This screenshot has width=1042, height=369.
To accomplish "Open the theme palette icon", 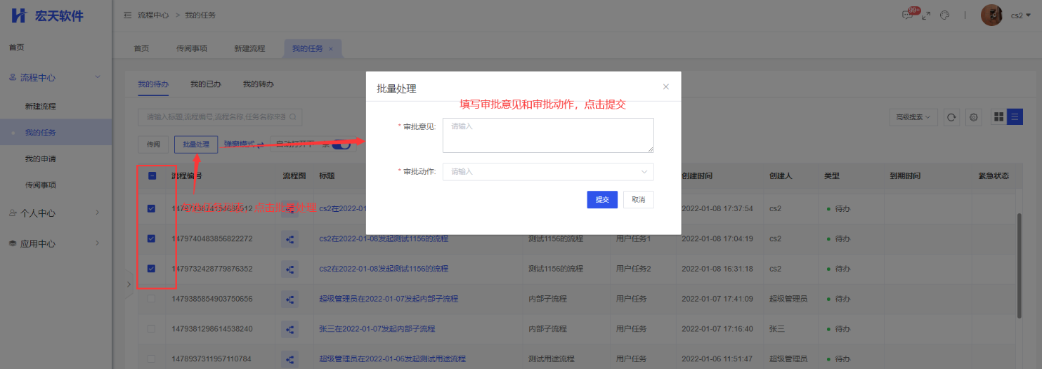I will (944, 15).
